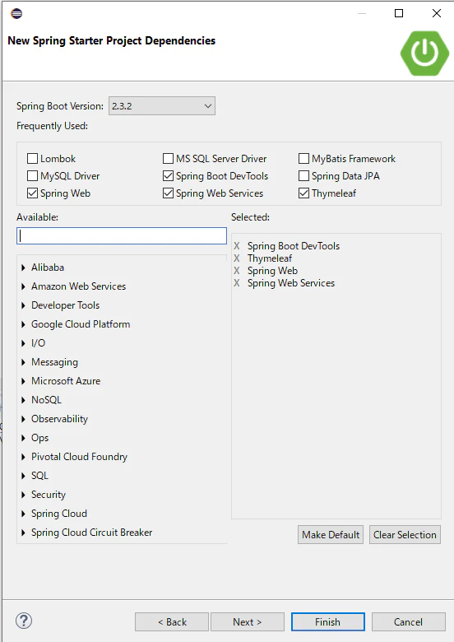The width and height of the screenshot is (454, 642).
Task: Enable MyBatis Framework checkbox
Action: [x=303, y=159]
